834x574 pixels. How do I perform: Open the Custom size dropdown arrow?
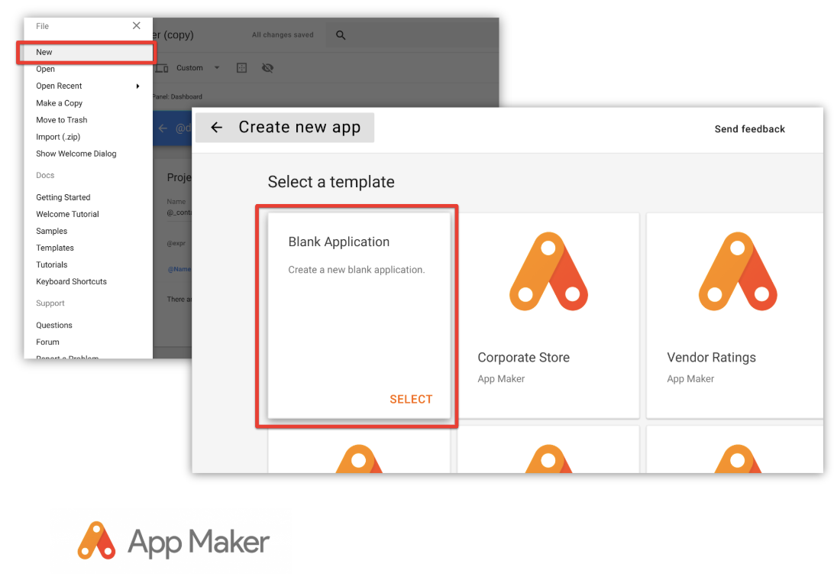tap(216, 67)
